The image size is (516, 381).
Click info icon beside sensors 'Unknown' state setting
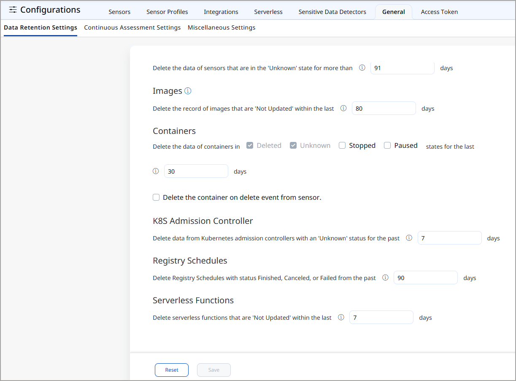coord(362,68)
